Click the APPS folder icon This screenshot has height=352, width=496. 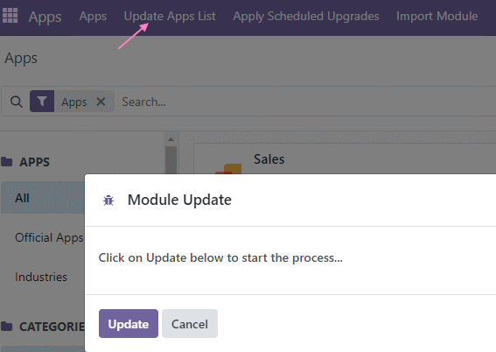(x=6, y=162)
